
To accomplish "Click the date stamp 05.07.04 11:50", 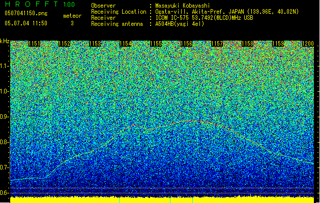I will (26, 23).
